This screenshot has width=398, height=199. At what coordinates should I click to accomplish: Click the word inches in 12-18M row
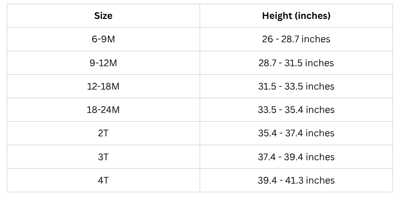pos(320,86)
